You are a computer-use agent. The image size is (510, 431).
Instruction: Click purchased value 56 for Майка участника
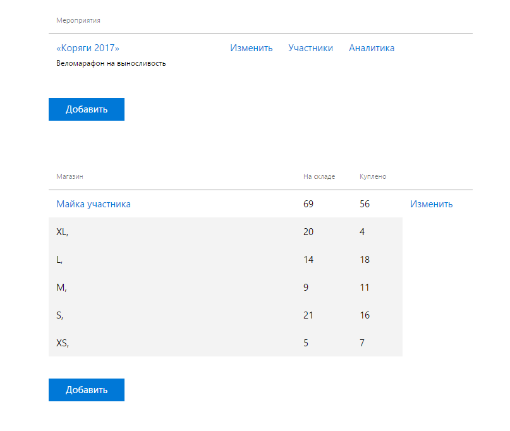(x=365, y=204)
